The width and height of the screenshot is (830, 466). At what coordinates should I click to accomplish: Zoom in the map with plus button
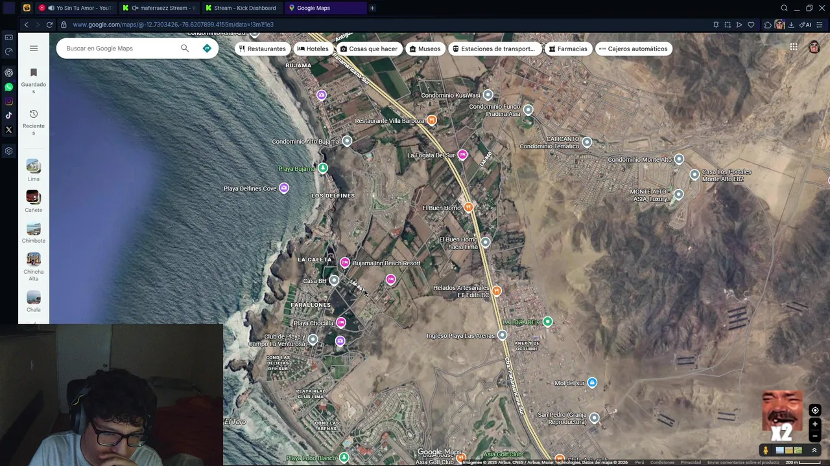pyautogui.click(x=815, y=425)
